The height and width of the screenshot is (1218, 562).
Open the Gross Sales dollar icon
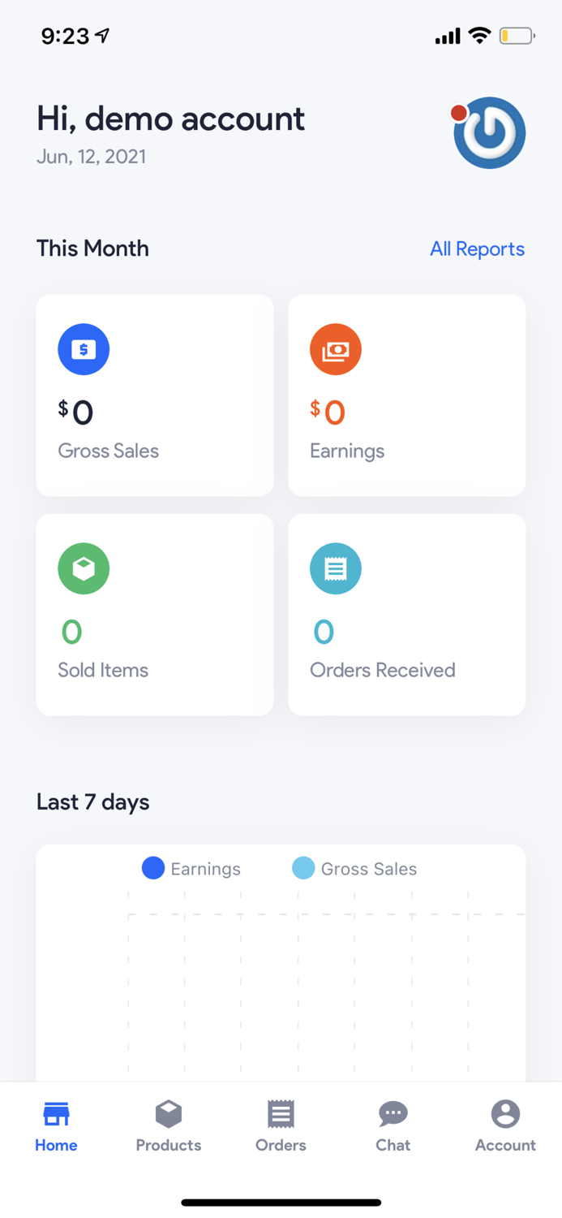coord(84,349)
